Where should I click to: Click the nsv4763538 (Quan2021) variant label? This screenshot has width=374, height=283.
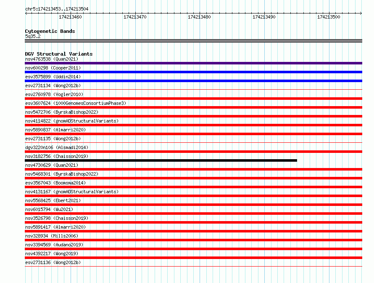(52, 59)
